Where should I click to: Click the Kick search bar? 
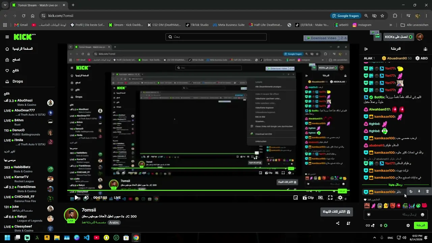tap(216, 37)
